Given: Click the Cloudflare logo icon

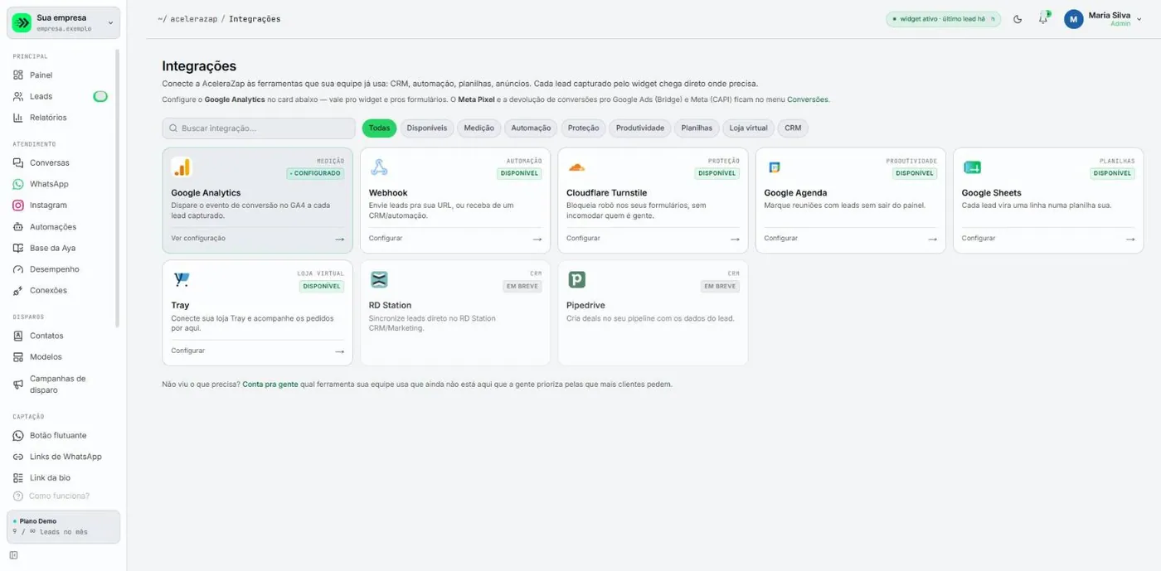Looking at the screenshot, I should (x=576, y=167).
